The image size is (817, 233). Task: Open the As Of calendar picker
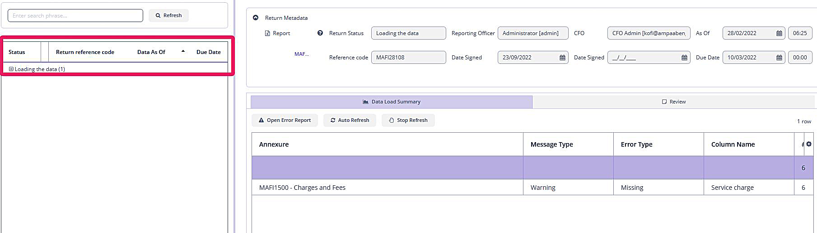click(x=779, y=33)
